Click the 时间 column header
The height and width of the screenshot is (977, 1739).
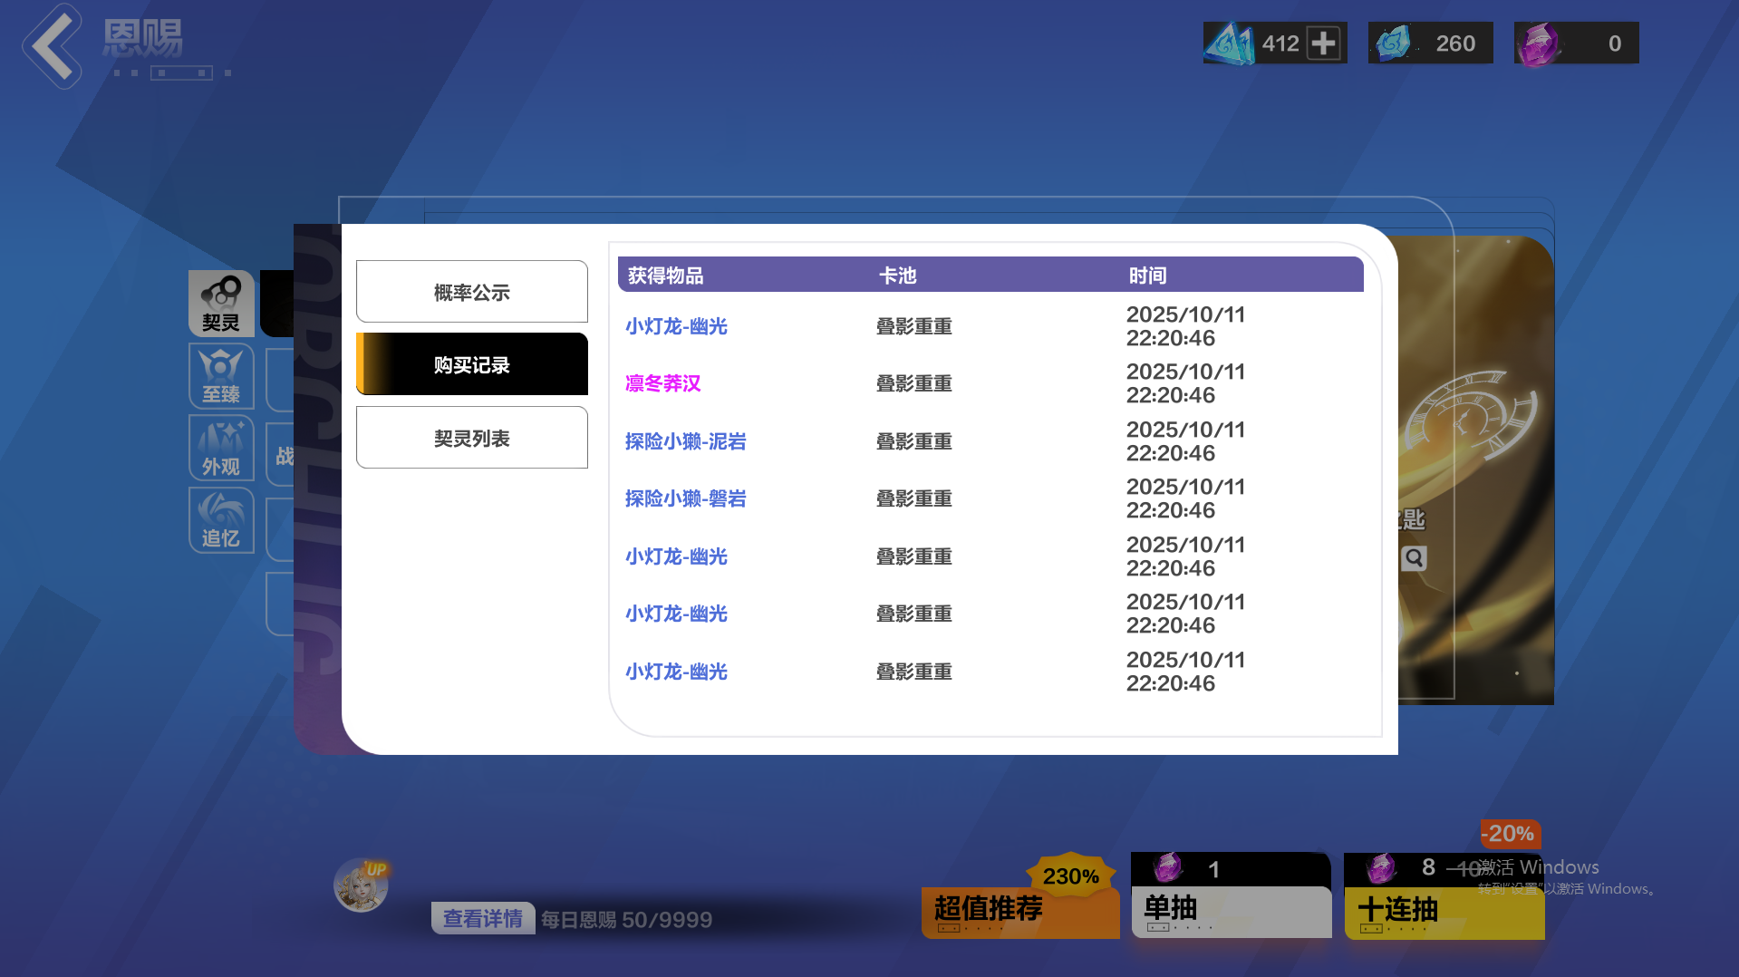click(1148, 276)
